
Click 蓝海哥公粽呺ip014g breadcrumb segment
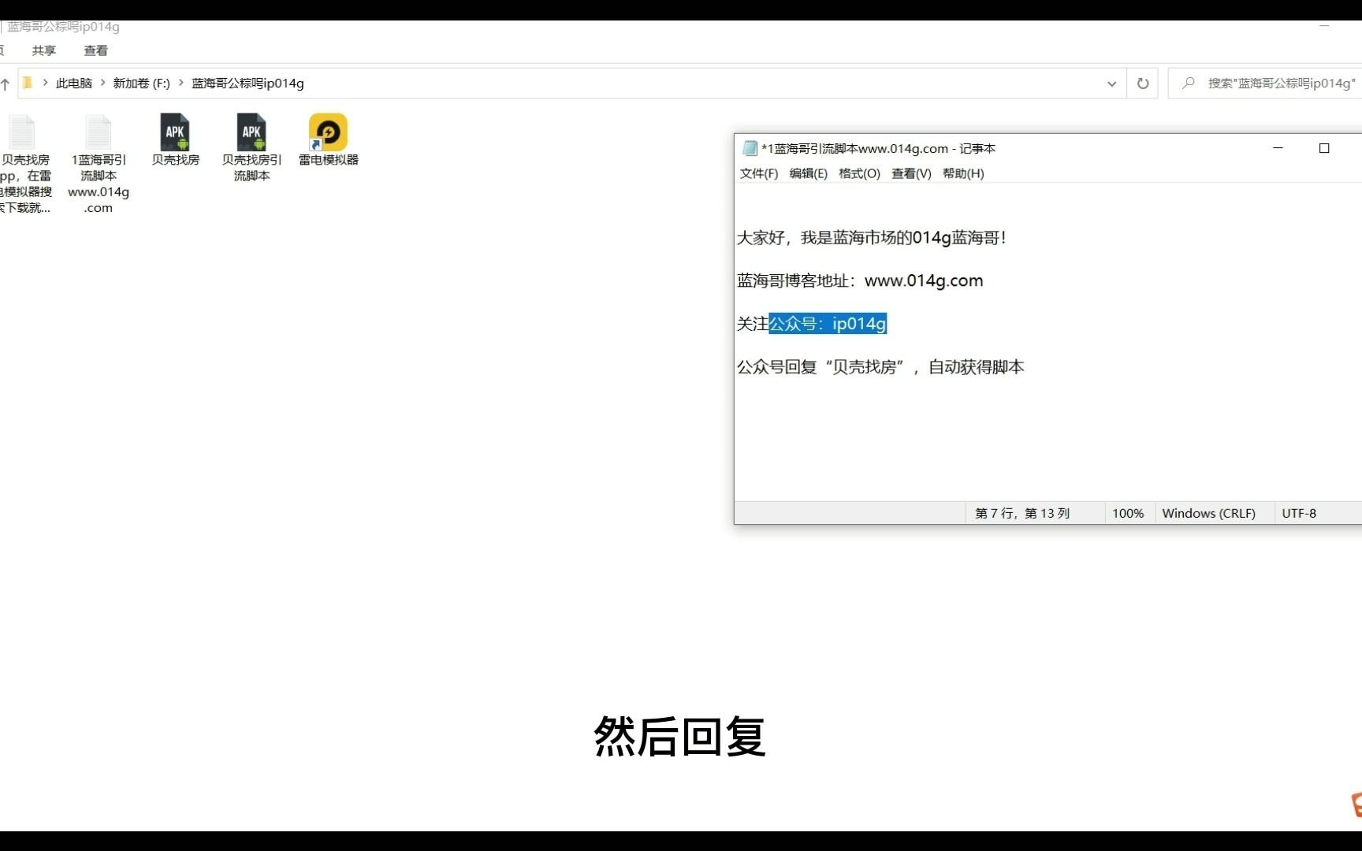[247, 83]
